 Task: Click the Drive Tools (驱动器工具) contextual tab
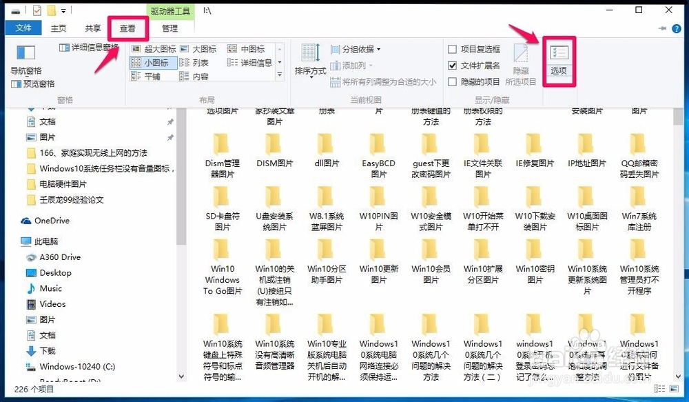170,11
